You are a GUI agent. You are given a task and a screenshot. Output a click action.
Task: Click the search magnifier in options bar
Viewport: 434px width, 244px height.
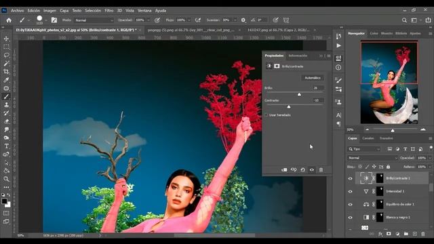[404, 20]
